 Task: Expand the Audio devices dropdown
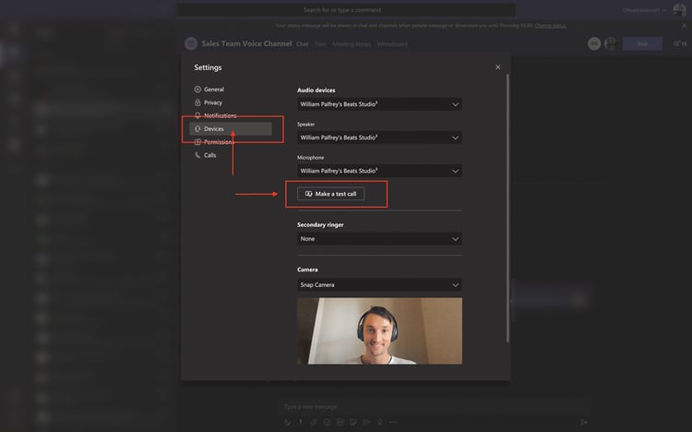coord(379,104)
